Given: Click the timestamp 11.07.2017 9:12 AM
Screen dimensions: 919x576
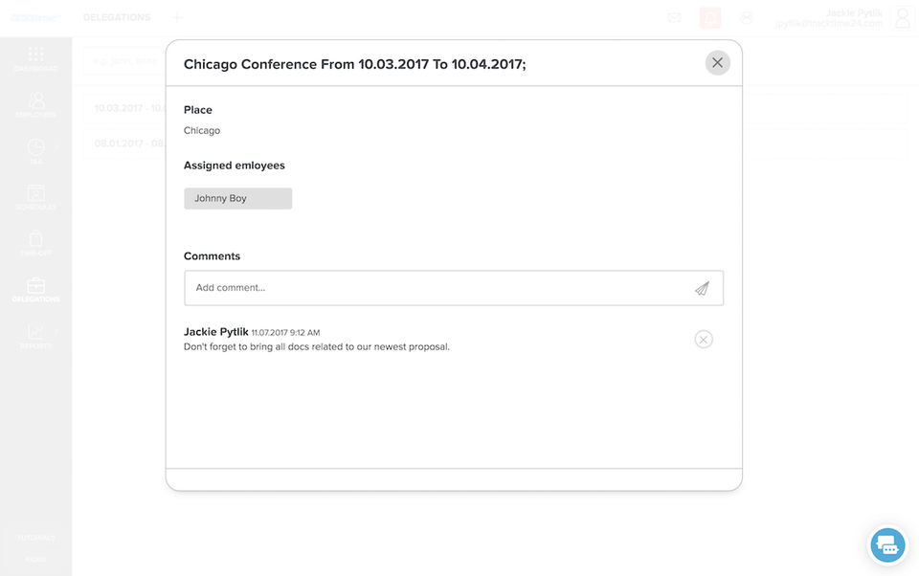Looking at the screenshot, I should pyautogui.click(x=285, y=333).
